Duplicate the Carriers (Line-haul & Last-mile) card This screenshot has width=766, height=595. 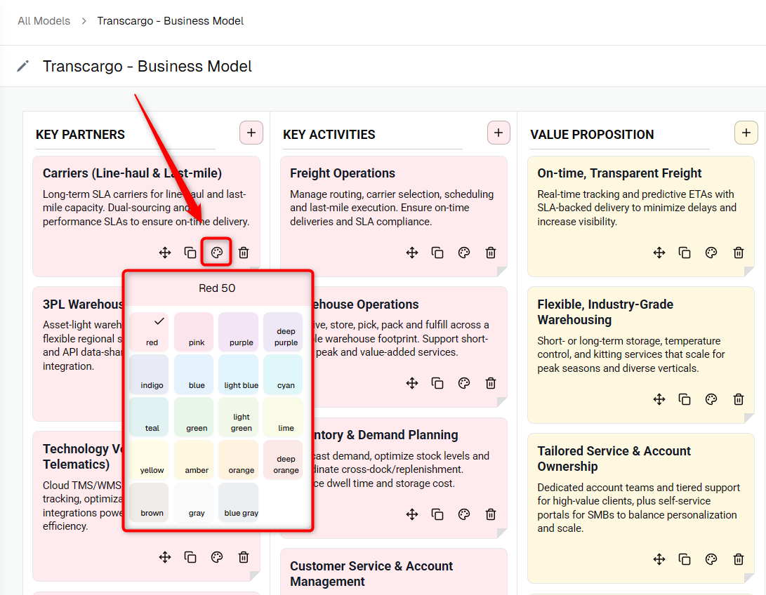click(x=190, y=253)
